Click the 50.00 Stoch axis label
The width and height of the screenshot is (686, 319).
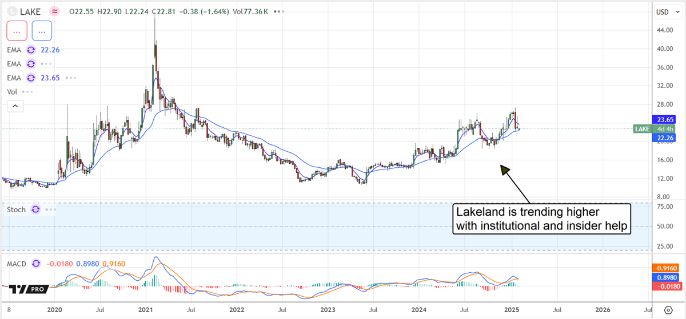pyautogui.click(x=664, y=227)
